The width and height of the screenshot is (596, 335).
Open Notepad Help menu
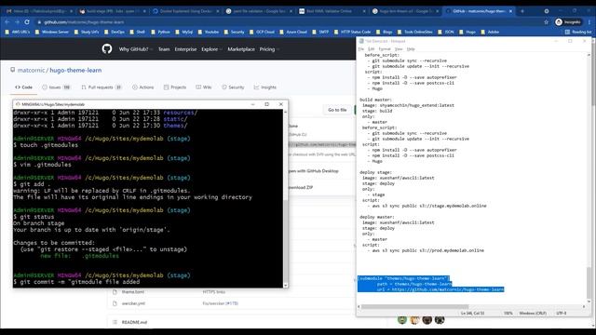[411, 49]
